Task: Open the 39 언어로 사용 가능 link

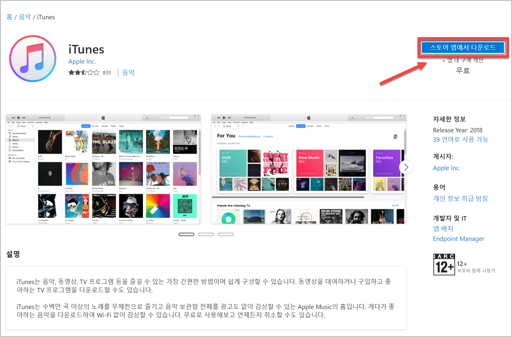Action: [460, 139]
